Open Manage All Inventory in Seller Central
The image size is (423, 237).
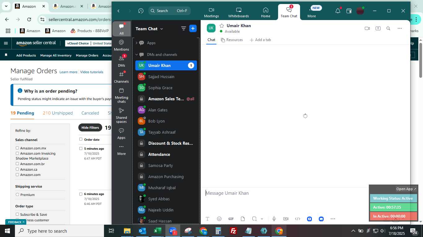click(x=56, y=56)
